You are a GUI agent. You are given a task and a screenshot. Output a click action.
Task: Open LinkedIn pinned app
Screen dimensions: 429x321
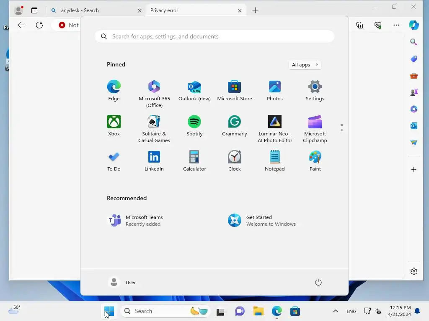coord(154,161)
